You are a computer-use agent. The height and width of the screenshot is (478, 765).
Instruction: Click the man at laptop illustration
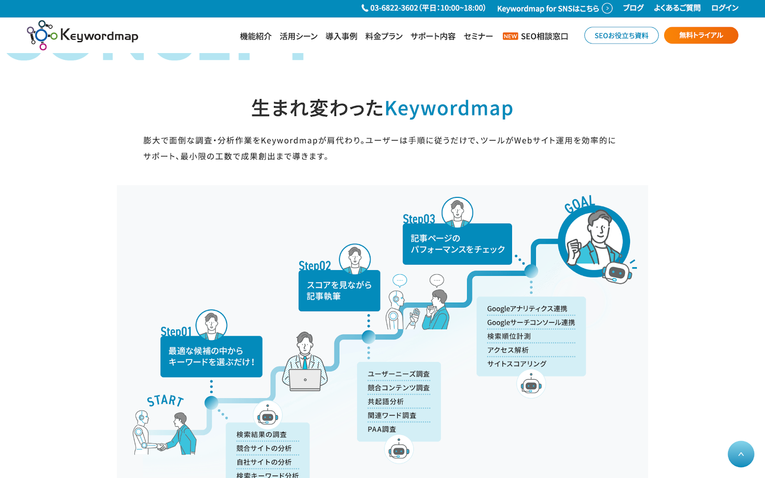305,361
